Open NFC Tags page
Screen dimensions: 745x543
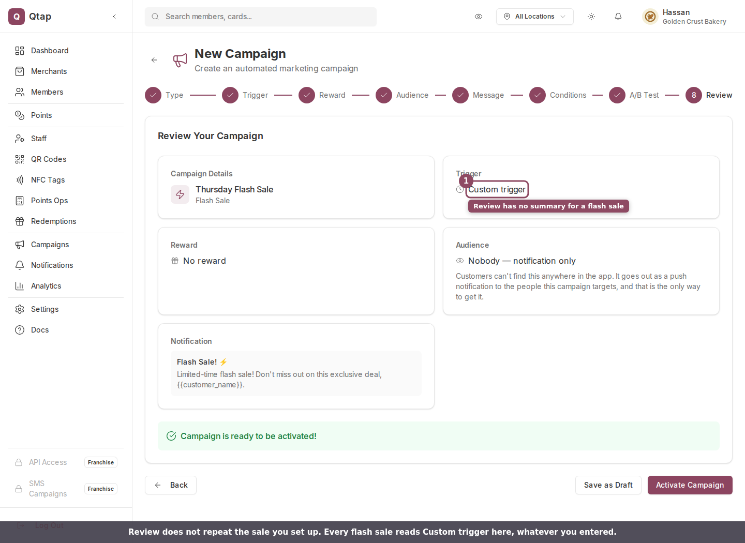[x=66, y=180]
